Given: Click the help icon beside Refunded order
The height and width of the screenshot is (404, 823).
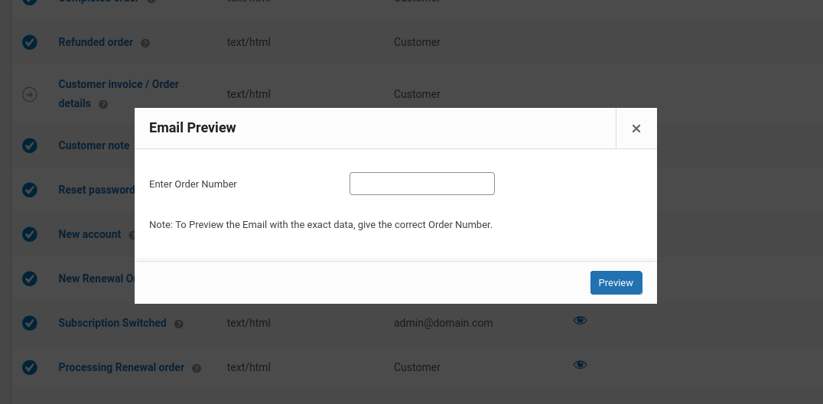Looking at the screenshot, I should (145, 44).
